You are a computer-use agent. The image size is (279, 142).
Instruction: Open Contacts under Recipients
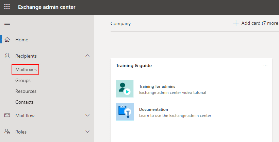coord(24,102)
